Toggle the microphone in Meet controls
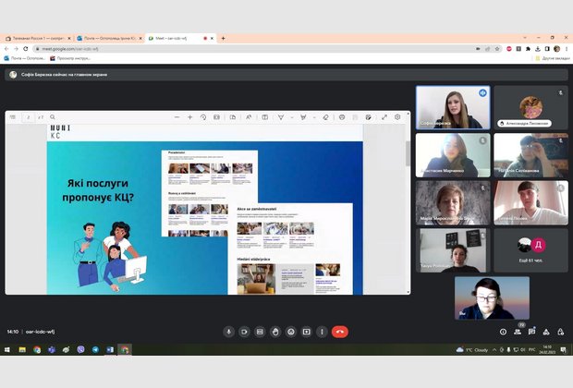The height and width of the screenshot is (388, 573). tap(229, 332)
